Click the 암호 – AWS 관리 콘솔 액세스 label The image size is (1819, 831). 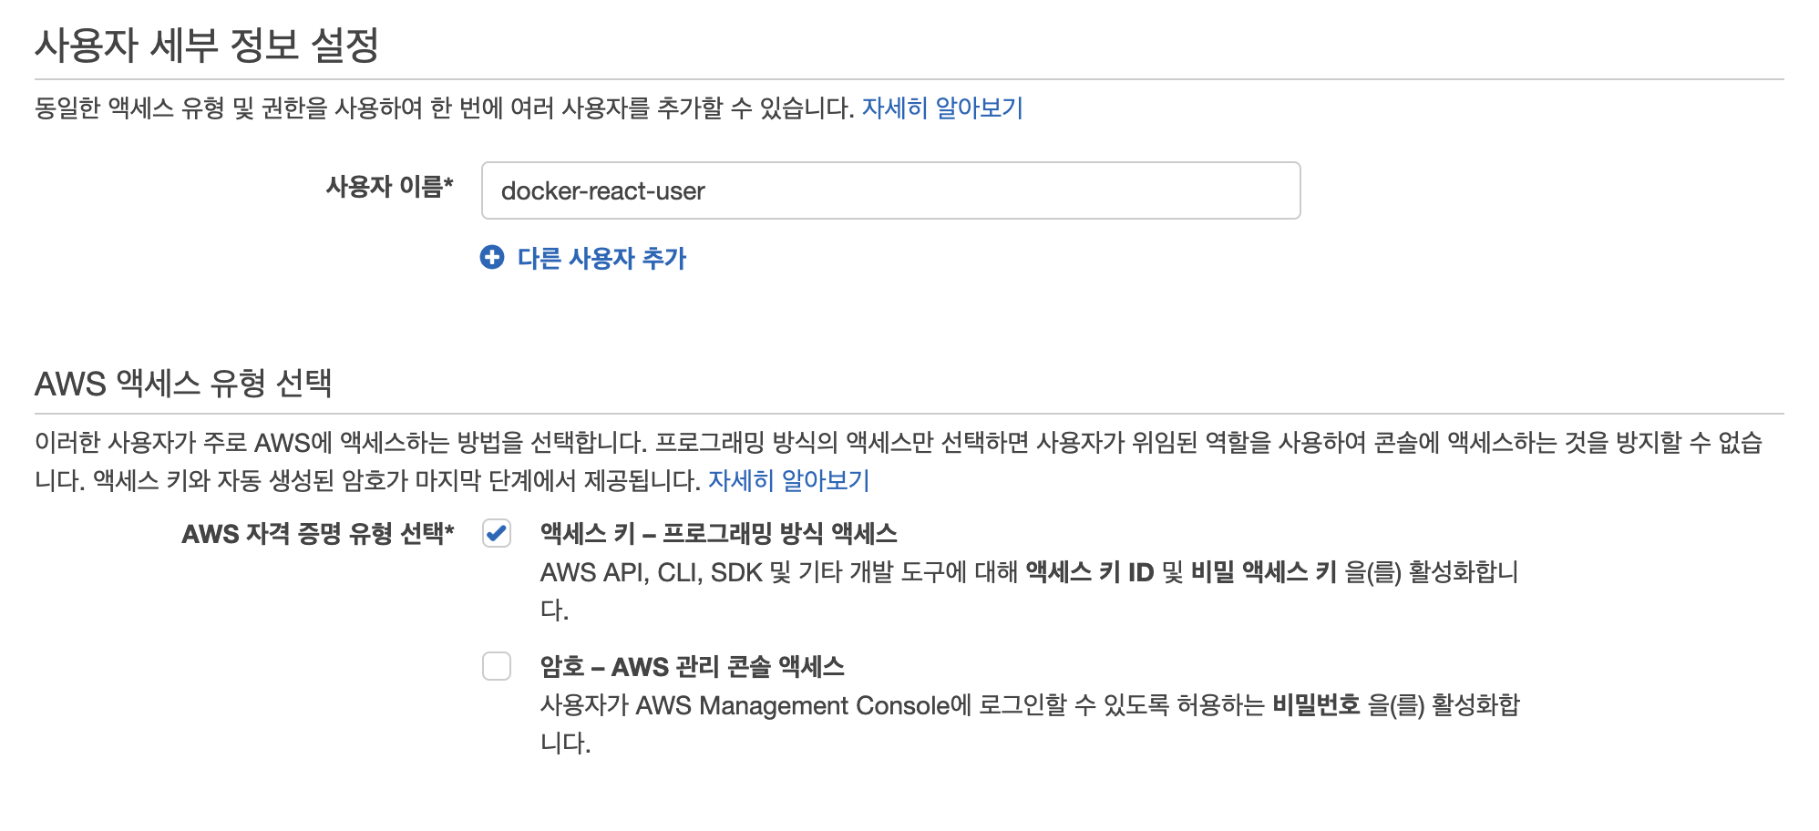tap(692, 666)
